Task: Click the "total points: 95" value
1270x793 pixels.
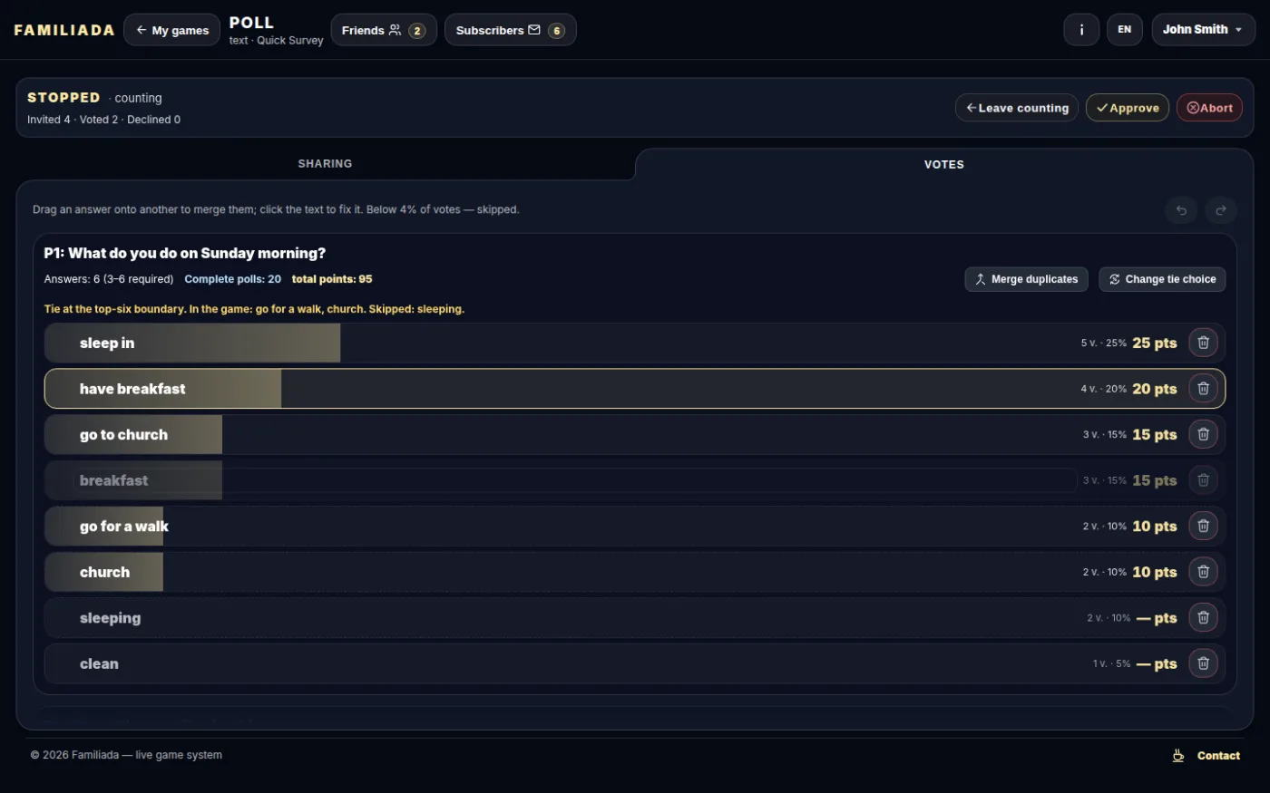Action: coord(332,279)
